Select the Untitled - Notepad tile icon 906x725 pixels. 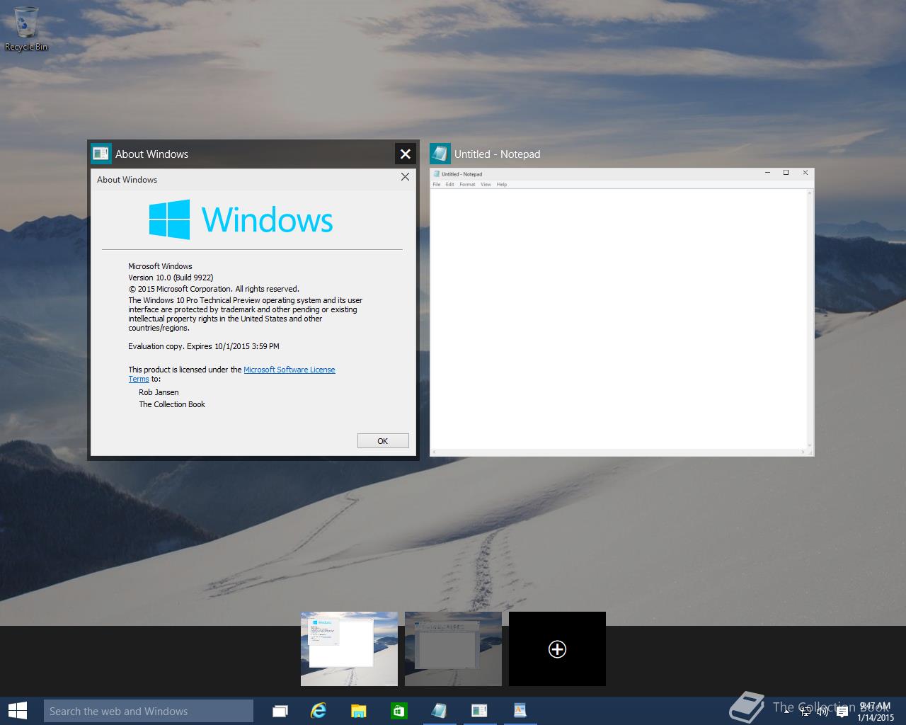click(440, 154)
